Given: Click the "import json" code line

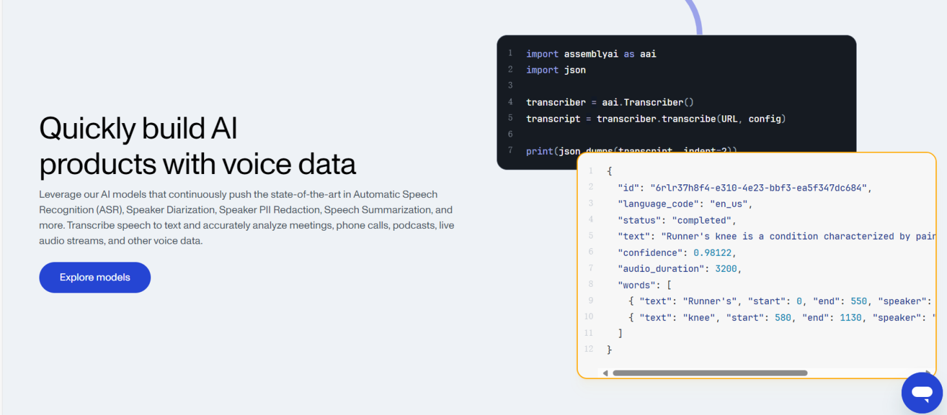Looking at the screenshot, I should click(555, 70).
